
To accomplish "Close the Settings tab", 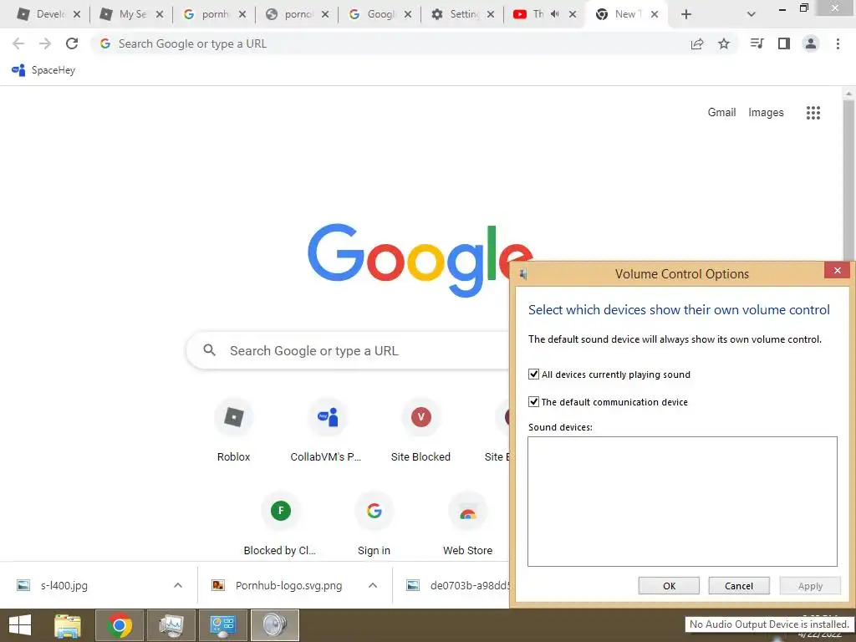I will (x=490, y=14).
